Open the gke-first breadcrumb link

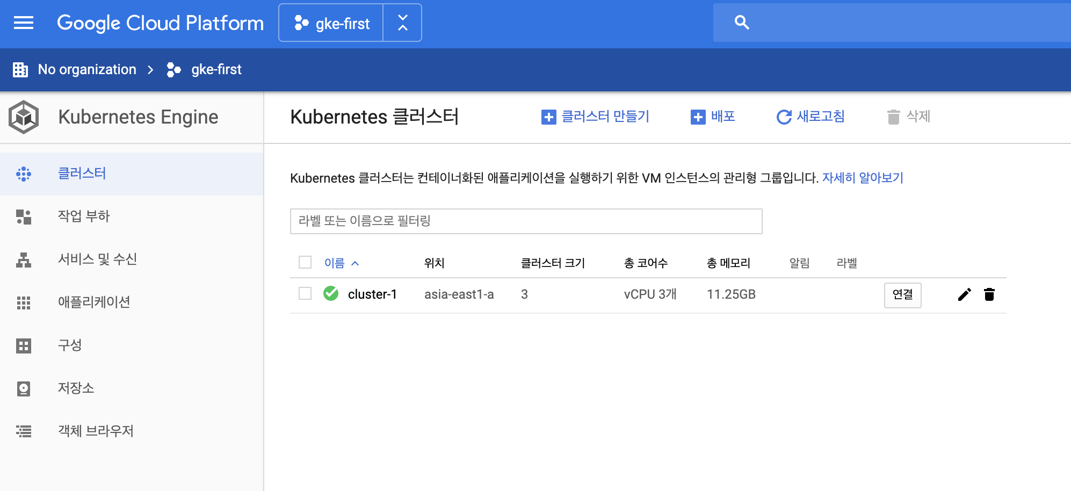pos(216,69)
